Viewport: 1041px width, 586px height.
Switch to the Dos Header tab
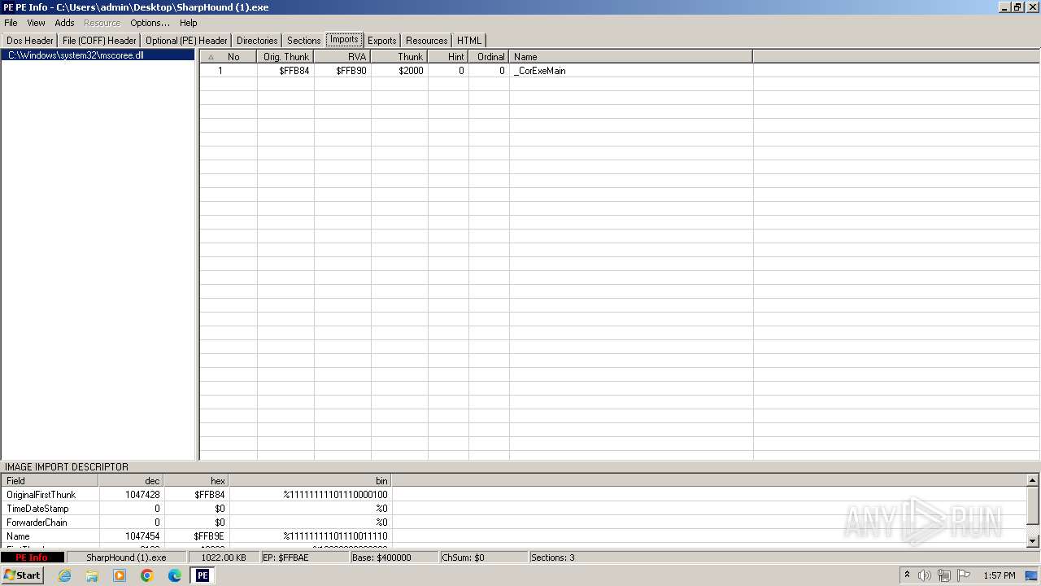coord(30,41)
